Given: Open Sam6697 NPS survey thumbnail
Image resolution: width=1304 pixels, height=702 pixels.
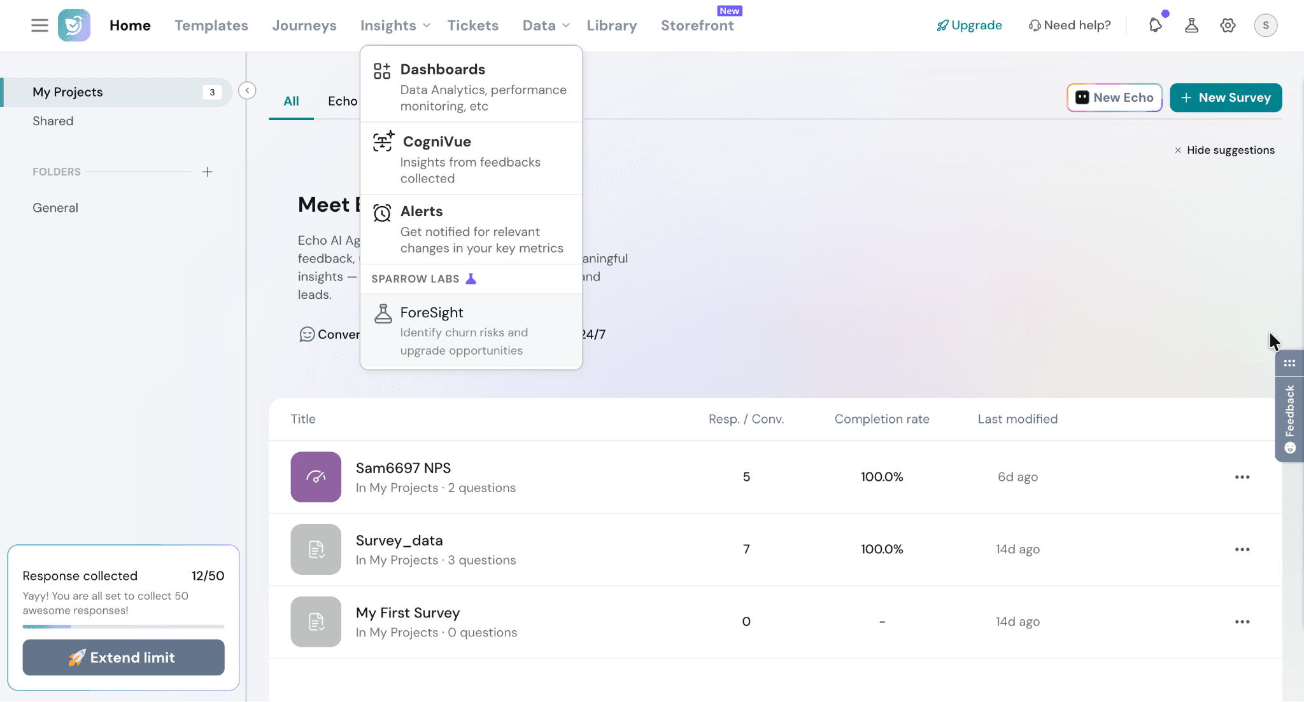Looking at the screenshot, I should point(316,477).
